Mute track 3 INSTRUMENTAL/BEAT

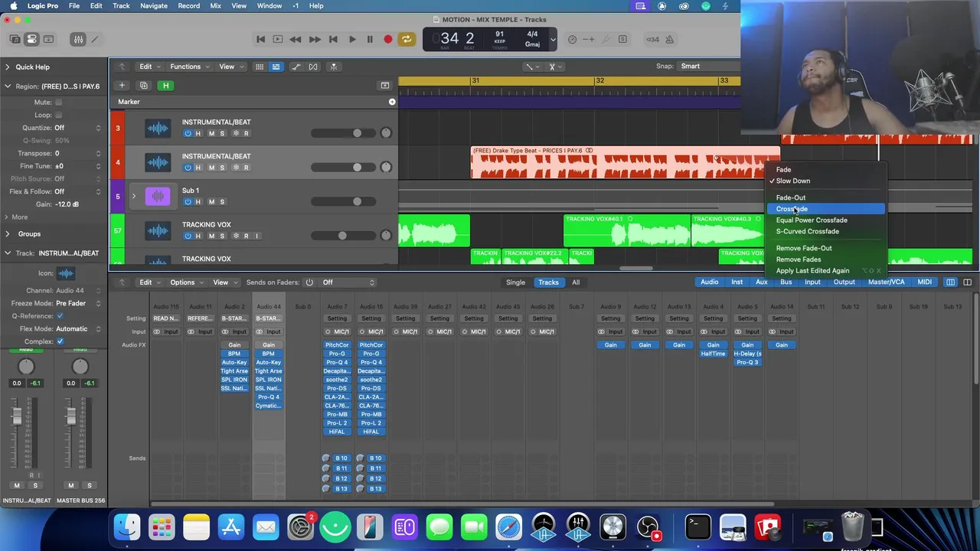pyautogui.click(x=211, y=133)
